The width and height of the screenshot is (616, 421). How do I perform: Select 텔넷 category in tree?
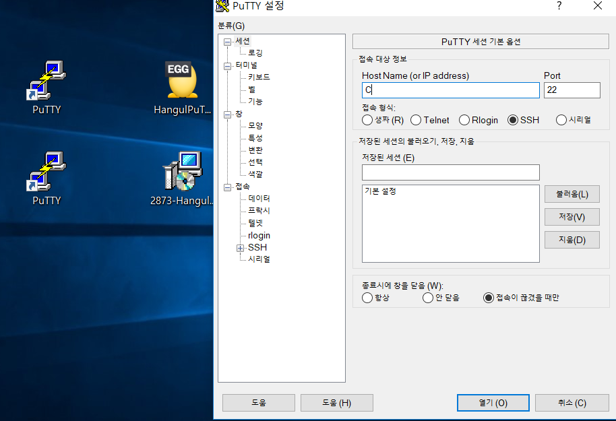pos(255,223)
